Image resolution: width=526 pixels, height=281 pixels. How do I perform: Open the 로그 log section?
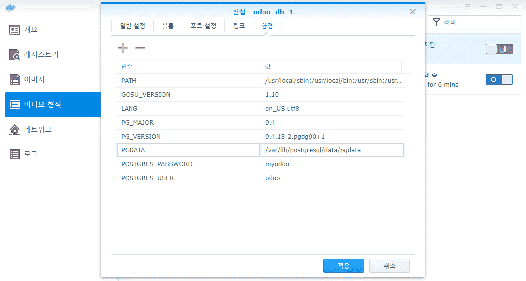click(x=53, y=154)
